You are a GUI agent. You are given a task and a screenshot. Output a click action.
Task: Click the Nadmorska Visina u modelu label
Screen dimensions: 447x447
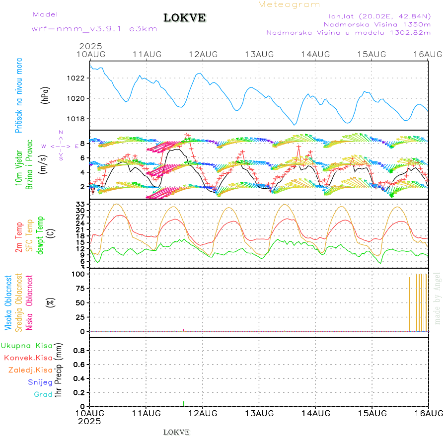pyautogui.click(x=348, y=32)
